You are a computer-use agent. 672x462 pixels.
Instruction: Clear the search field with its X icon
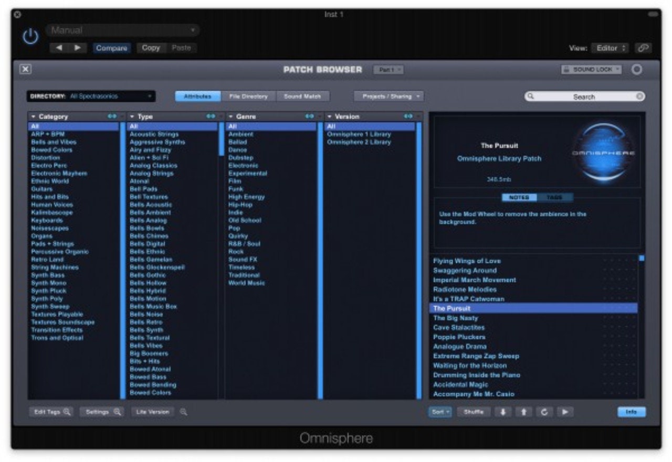coord(639,96)
